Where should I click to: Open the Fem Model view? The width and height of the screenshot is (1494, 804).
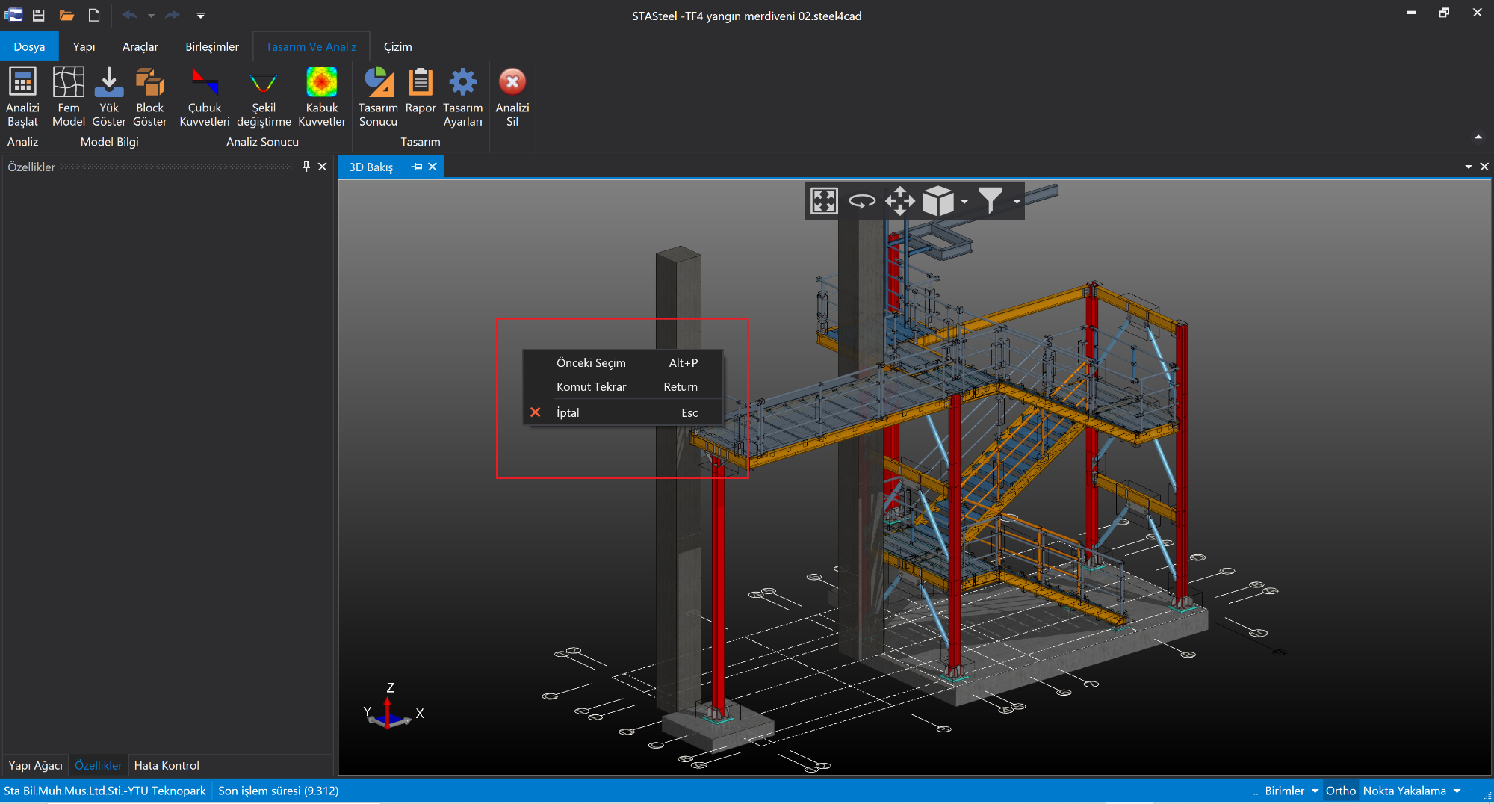(x=68, y=83)
